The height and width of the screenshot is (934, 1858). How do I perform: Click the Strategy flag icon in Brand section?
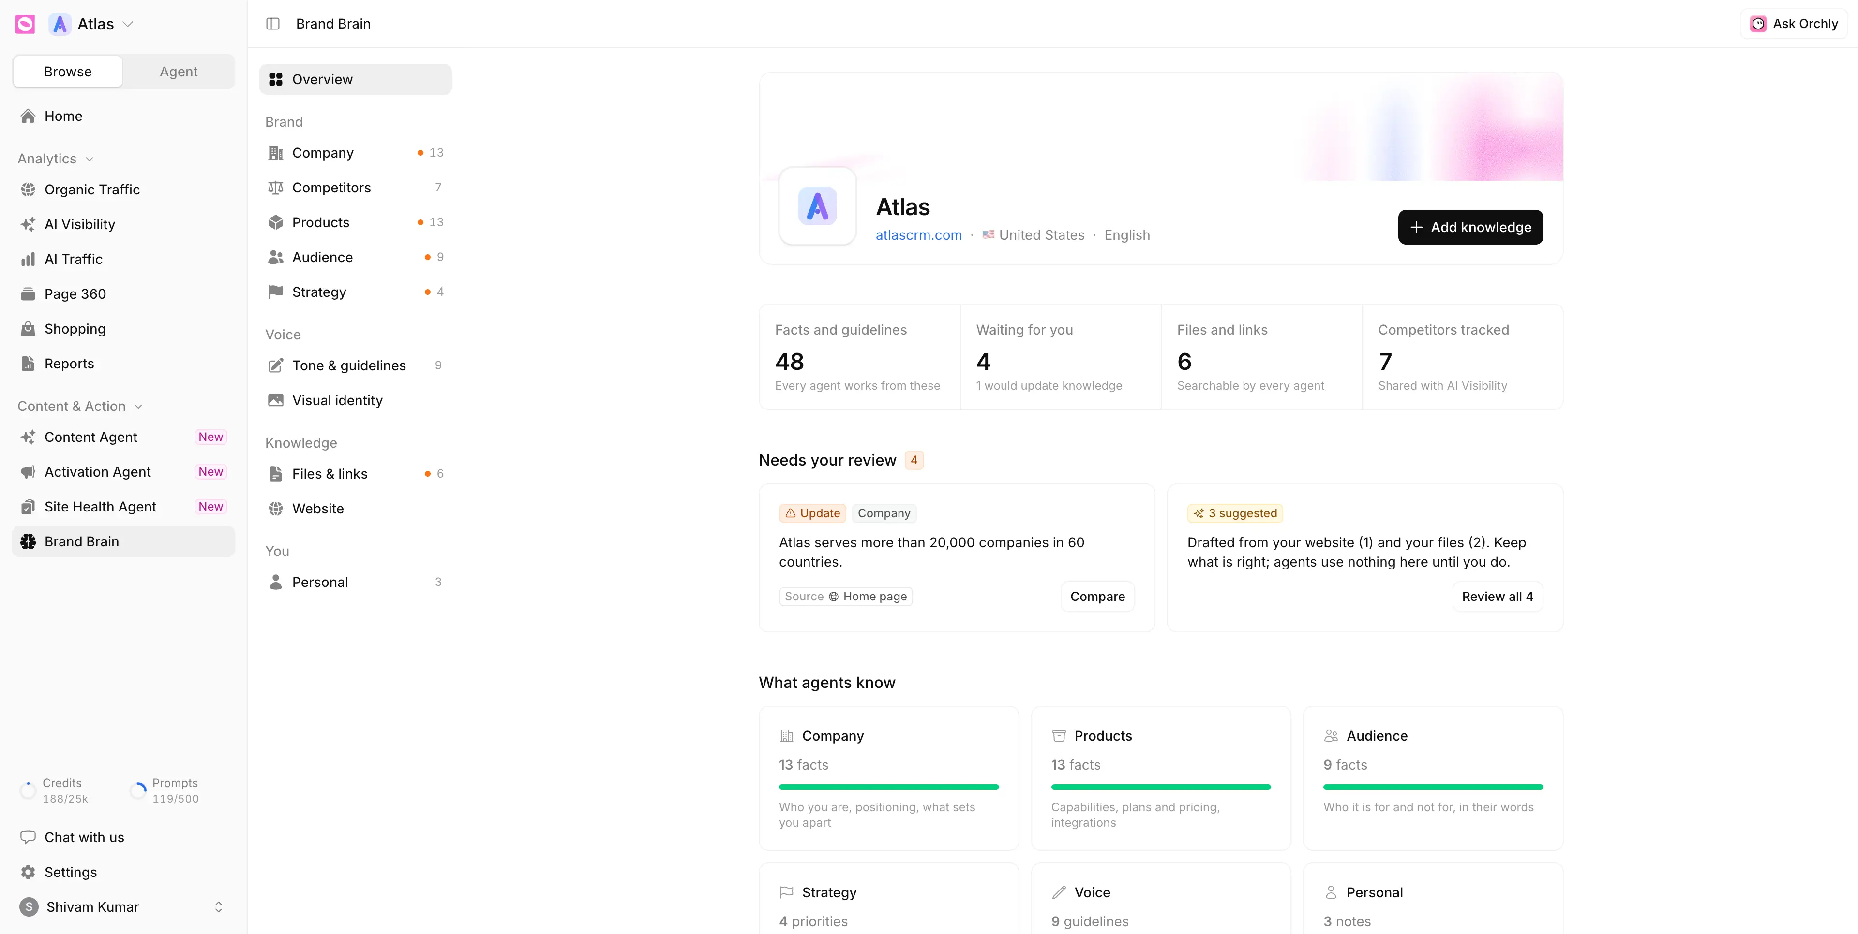[x=275, y=292]
